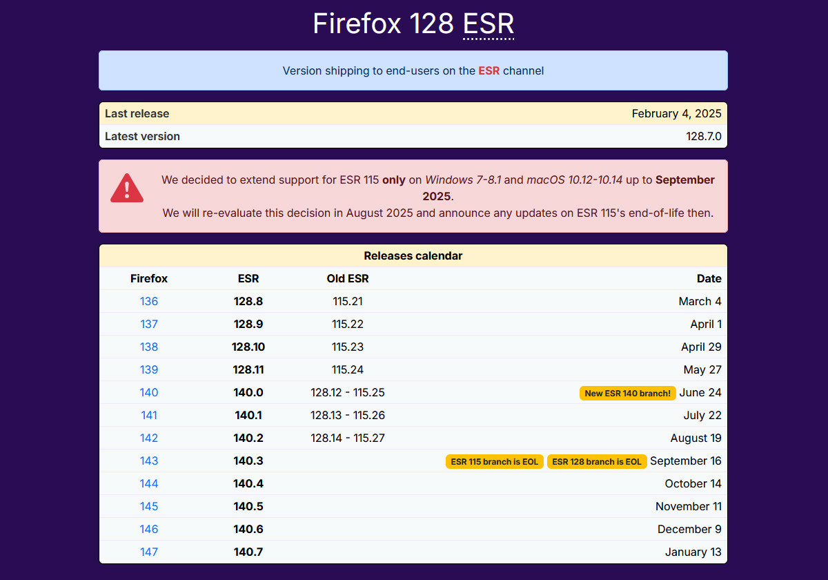
Task: Open Firefox 144 release link
Action: click(x=149, y=483)
